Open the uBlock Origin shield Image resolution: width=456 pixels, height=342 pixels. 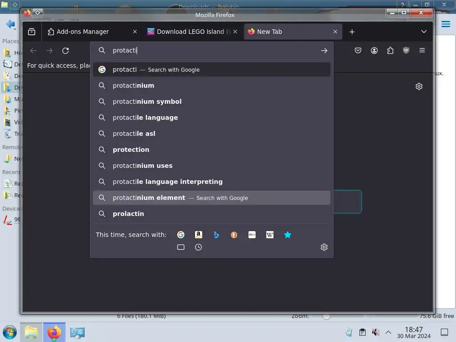tap(406, 51)
